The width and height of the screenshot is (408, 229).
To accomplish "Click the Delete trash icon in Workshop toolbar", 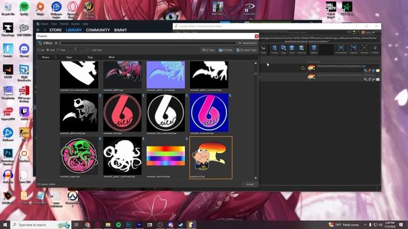I will [x=314, y=48].
